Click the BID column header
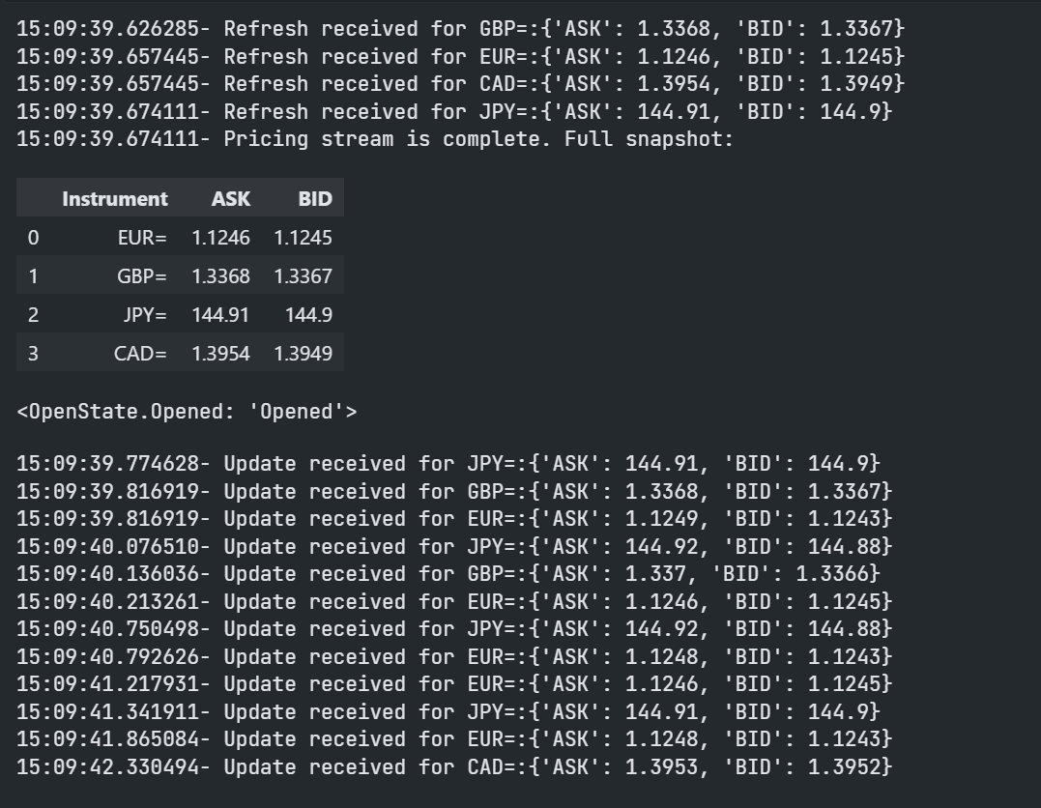The image size is (1041, 808). [x=315, y=199]
